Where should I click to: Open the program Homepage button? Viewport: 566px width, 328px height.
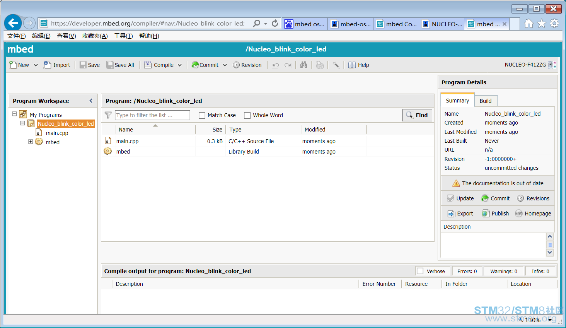click(533, 214)
